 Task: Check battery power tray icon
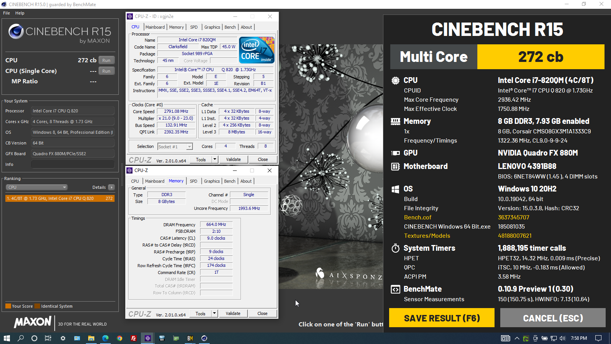tap(545, 338)
